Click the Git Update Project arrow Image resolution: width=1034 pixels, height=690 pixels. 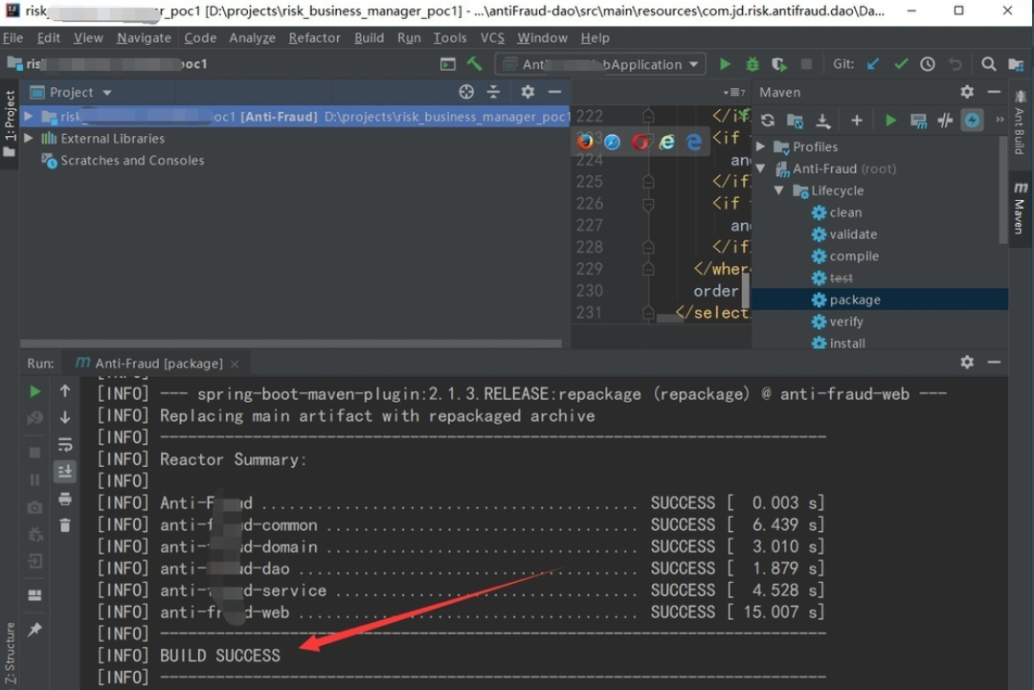[872, 64]
